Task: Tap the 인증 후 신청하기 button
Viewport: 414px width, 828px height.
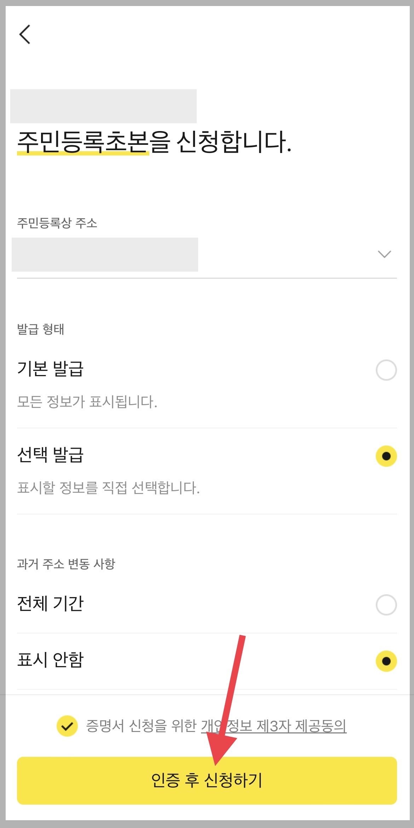Action: pyautogui.click(x=207, y=781)
